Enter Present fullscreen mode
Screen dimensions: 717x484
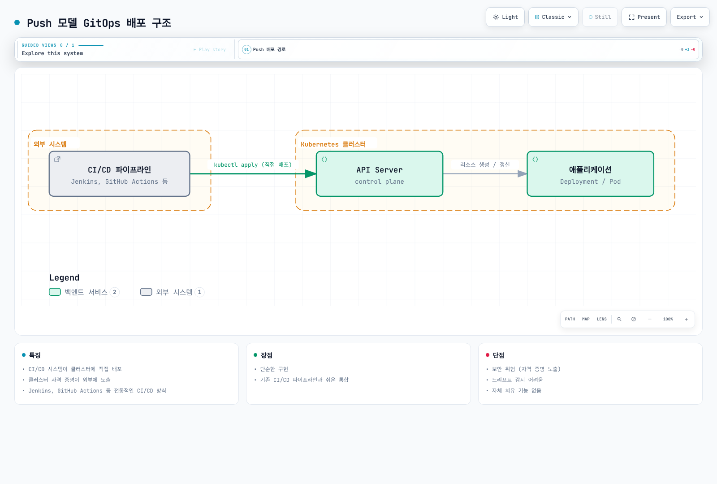pyautogui.click(x=644, y=17)
